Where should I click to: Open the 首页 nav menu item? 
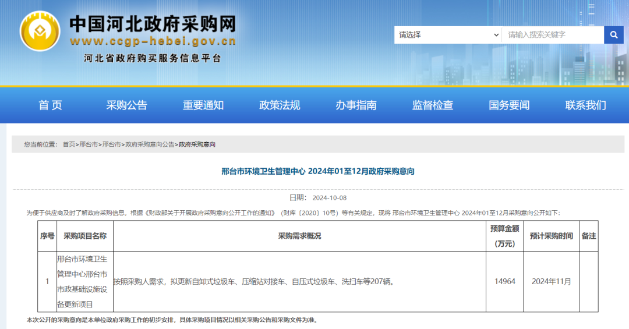coord(50,105)
